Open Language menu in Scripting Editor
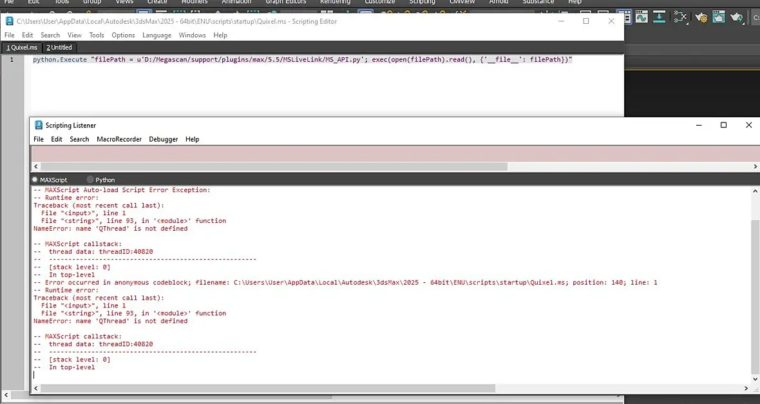 157,35
